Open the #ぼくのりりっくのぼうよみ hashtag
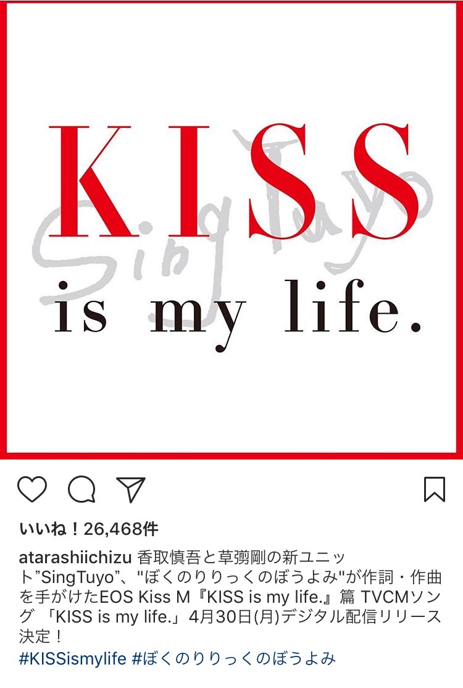463x688 pixels. 234,658
